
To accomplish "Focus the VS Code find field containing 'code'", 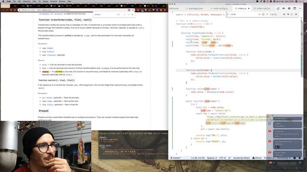I will (243, 14).
